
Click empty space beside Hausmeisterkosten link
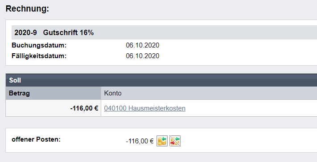coord(251,108)
